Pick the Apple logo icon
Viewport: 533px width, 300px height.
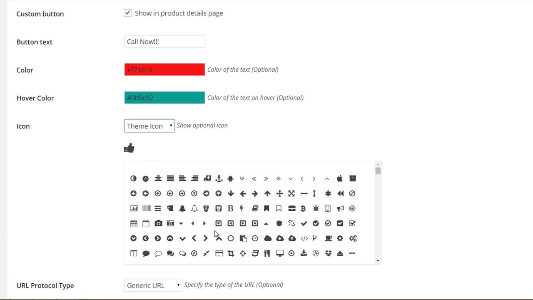pyautogui.click(x=340, y=179)
